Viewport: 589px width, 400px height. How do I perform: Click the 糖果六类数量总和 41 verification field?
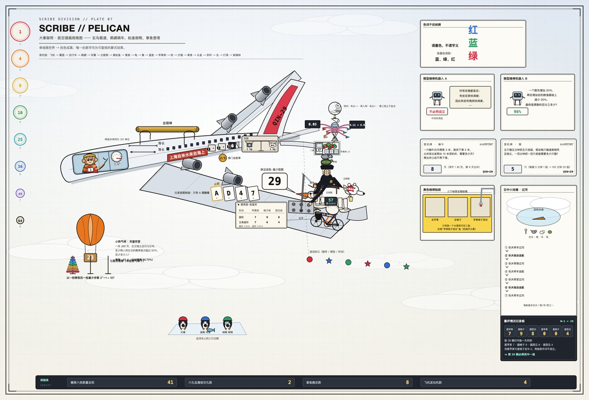tap(122, 382)
